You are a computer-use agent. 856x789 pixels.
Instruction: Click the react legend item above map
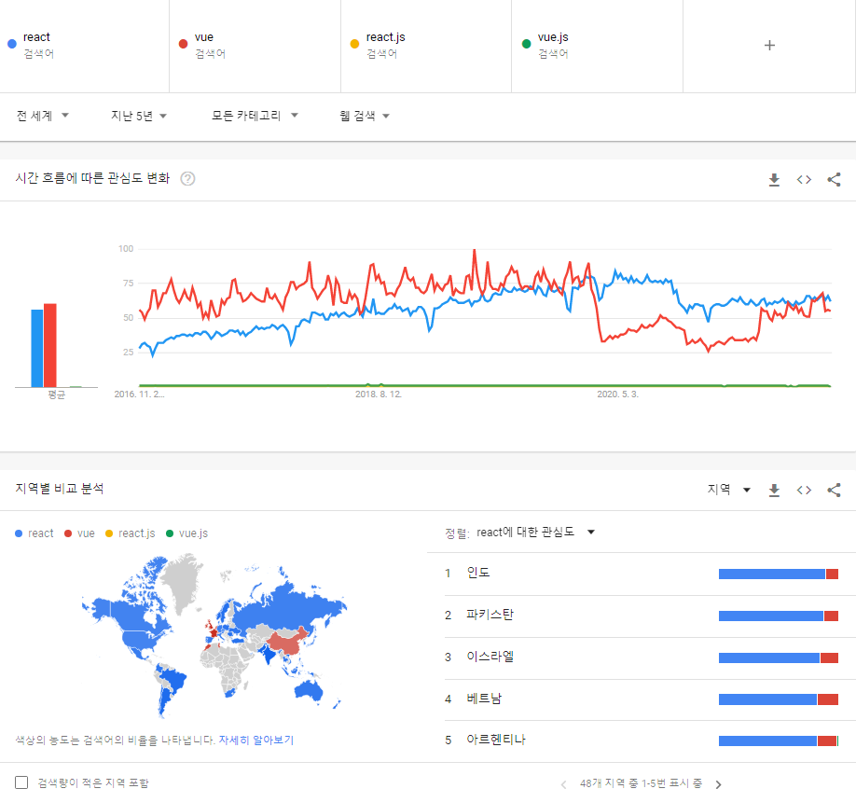35,533
